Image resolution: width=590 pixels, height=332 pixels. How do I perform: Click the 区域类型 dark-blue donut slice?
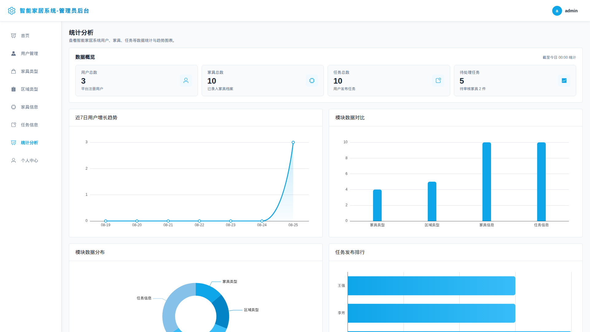(222, 311)
